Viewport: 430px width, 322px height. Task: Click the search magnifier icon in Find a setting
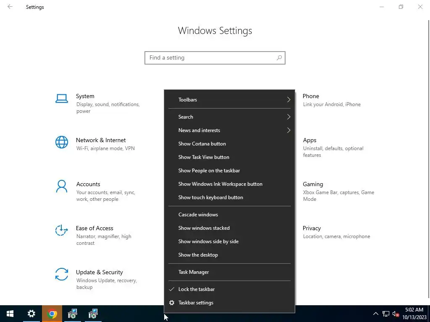click(x=279, y=58)
